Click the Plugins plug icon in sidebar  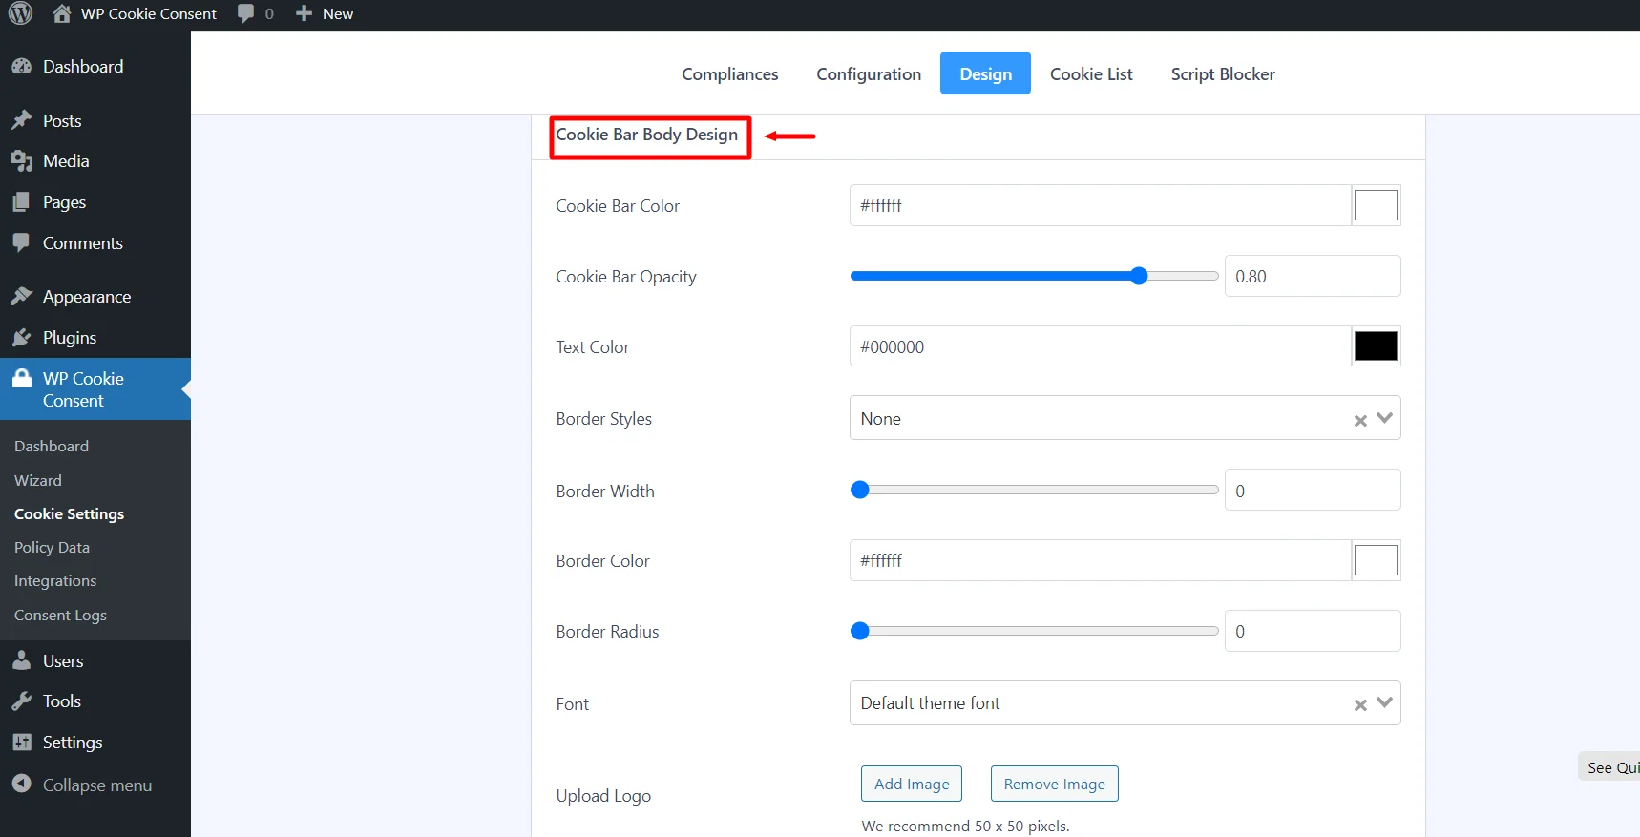[x=21, y=338]
